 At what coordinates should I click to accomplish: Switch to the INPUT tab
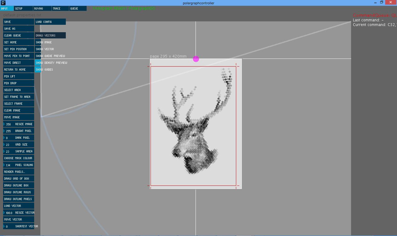[7, 8]
